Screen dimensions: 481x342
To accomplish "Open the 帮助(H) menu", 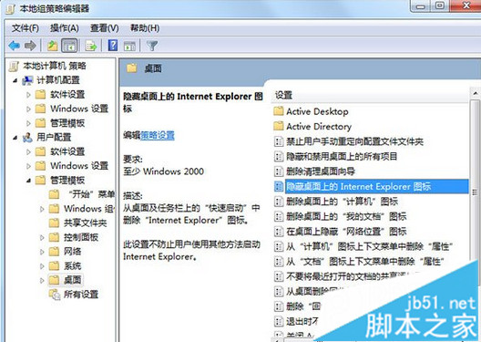I will click(x=145, y=28).
